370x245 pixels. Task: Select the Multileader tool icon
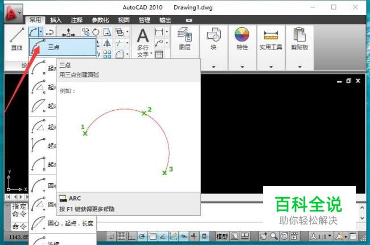159,43
